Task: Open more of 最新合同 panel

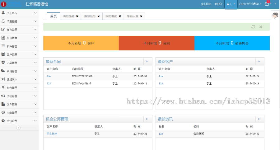Action: click(x=147, y=61)
